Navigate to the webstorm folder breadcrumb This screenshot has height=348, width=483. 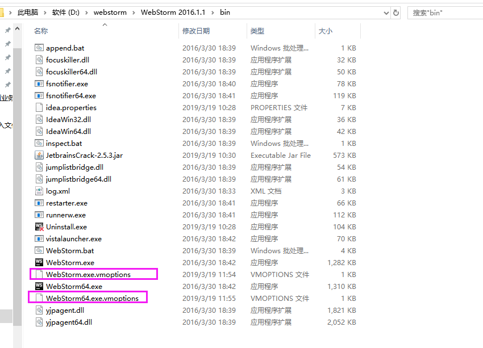pyautogui.click(x=110, y=12)
